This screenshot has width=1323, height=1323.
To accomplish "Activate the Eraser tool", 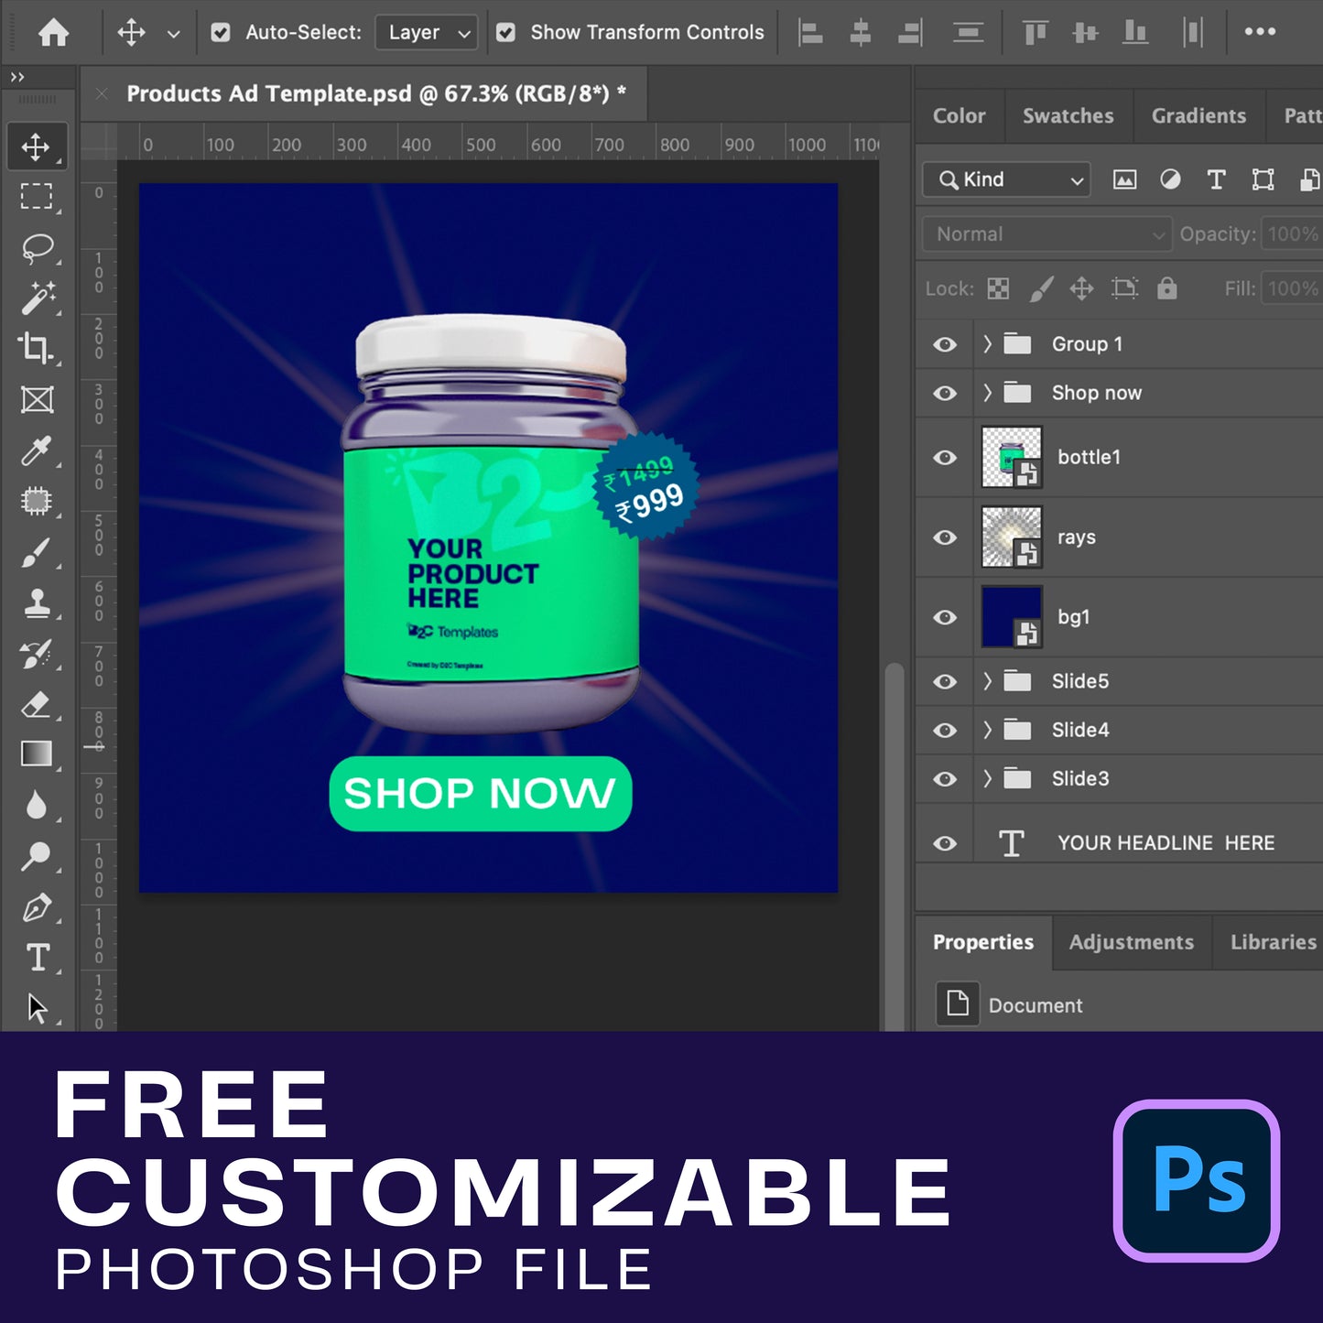I will [37, 705].
